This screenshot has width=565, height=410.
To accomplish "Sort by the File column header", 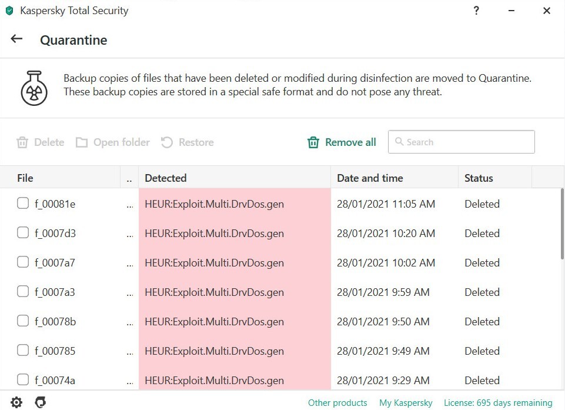I will 60,178.
